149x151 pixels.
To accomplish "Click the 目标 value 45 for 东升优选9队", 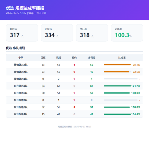I will pos(43,114).
